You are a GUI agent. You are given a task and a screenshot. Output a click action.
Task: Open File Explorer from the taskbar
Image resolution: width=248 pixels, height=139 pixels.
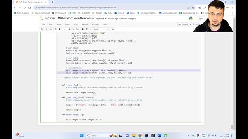(x=134, y=136)
